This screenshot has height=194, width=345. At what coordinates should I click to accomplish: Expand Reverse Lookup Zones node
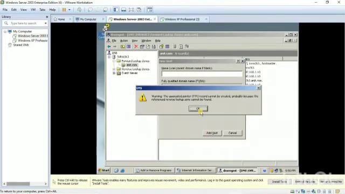114,69
